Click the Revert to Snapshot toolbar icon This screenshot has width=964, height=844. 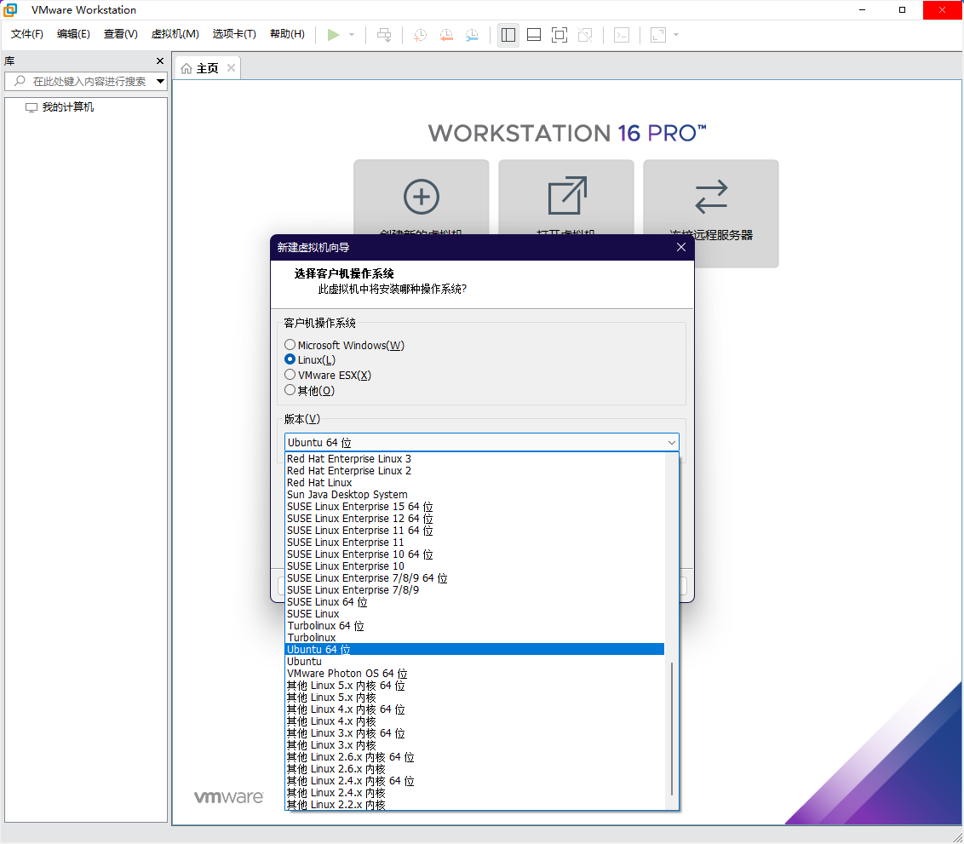446,35
